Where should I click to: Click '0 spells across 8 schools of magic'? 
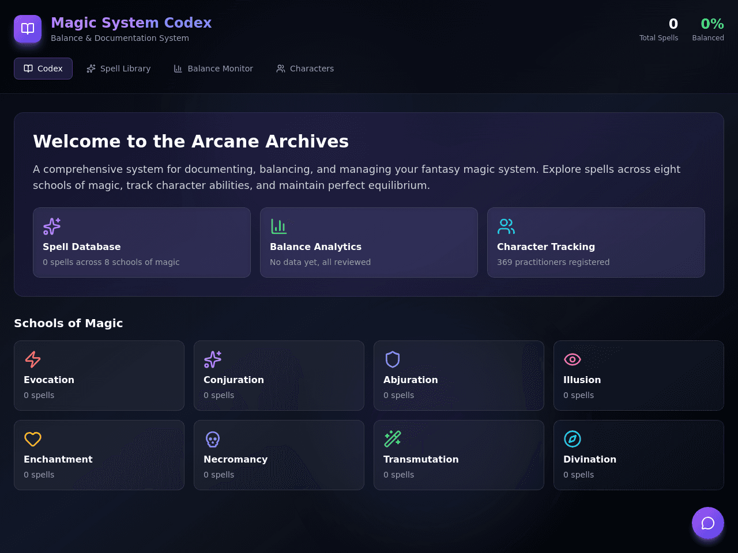111,262
